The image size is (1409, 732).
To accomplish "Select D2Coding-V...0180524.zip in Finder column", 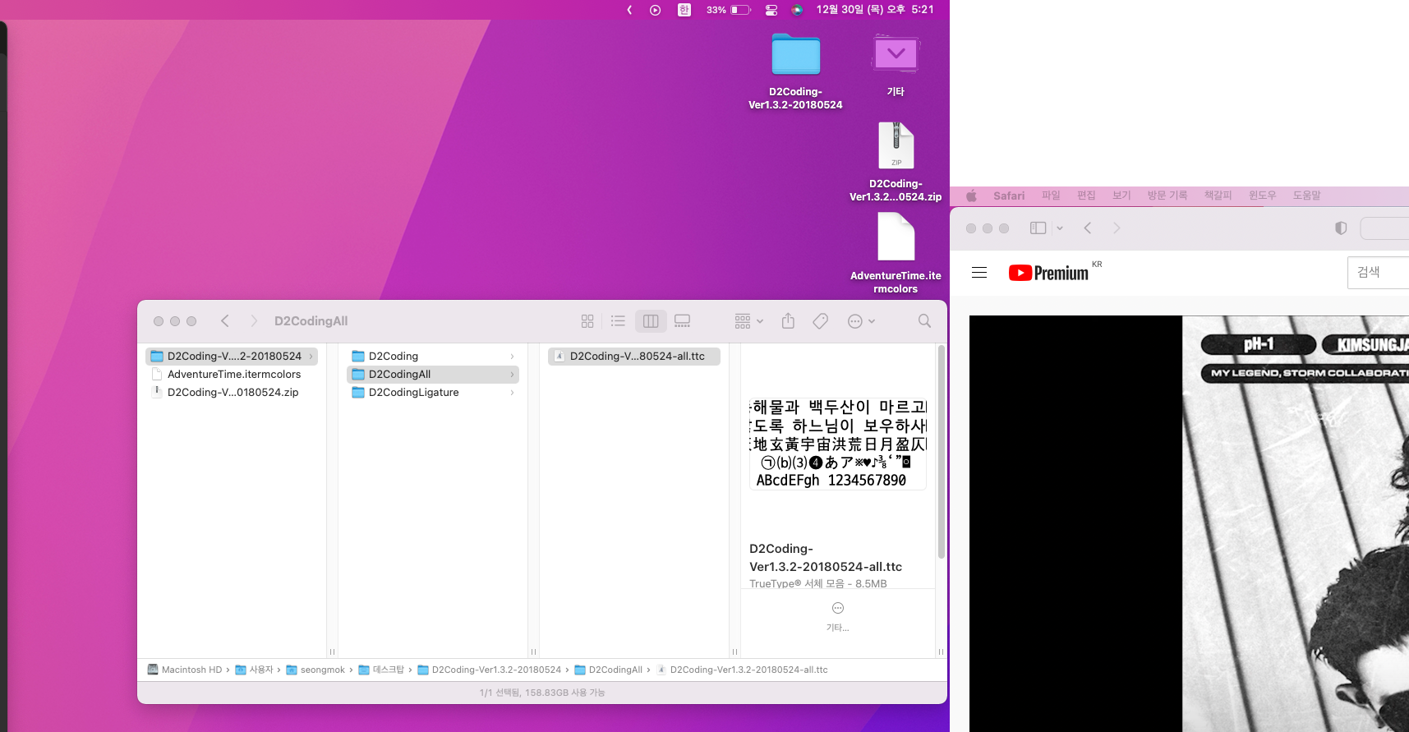I will tap(232, 393).
